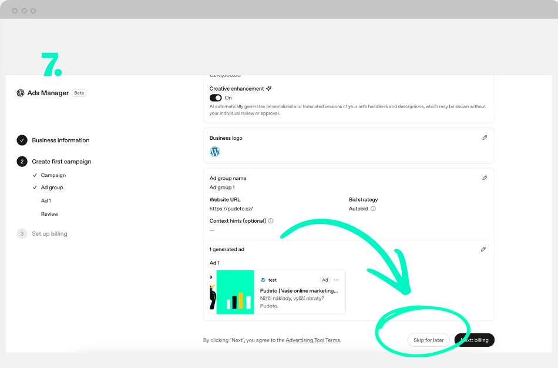Click the "1 generated ad" heading
Image resolution: width=558 pixels, height=368 pixels.
pyautogui.click(x=227, y=249)
